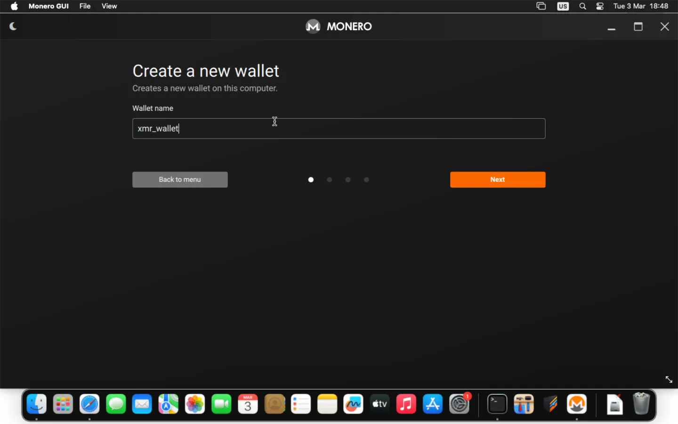Open Notes from the dock
The height and width of the screenshot is (424, 678).
pyautogui.click(x=327, y=404)
